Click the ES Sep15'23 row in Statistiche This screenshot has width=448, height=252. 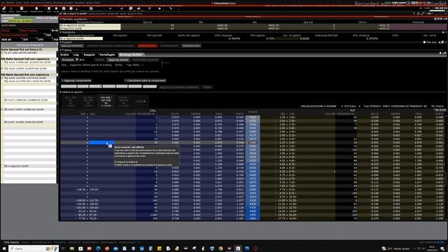click(x=81, y=38)
